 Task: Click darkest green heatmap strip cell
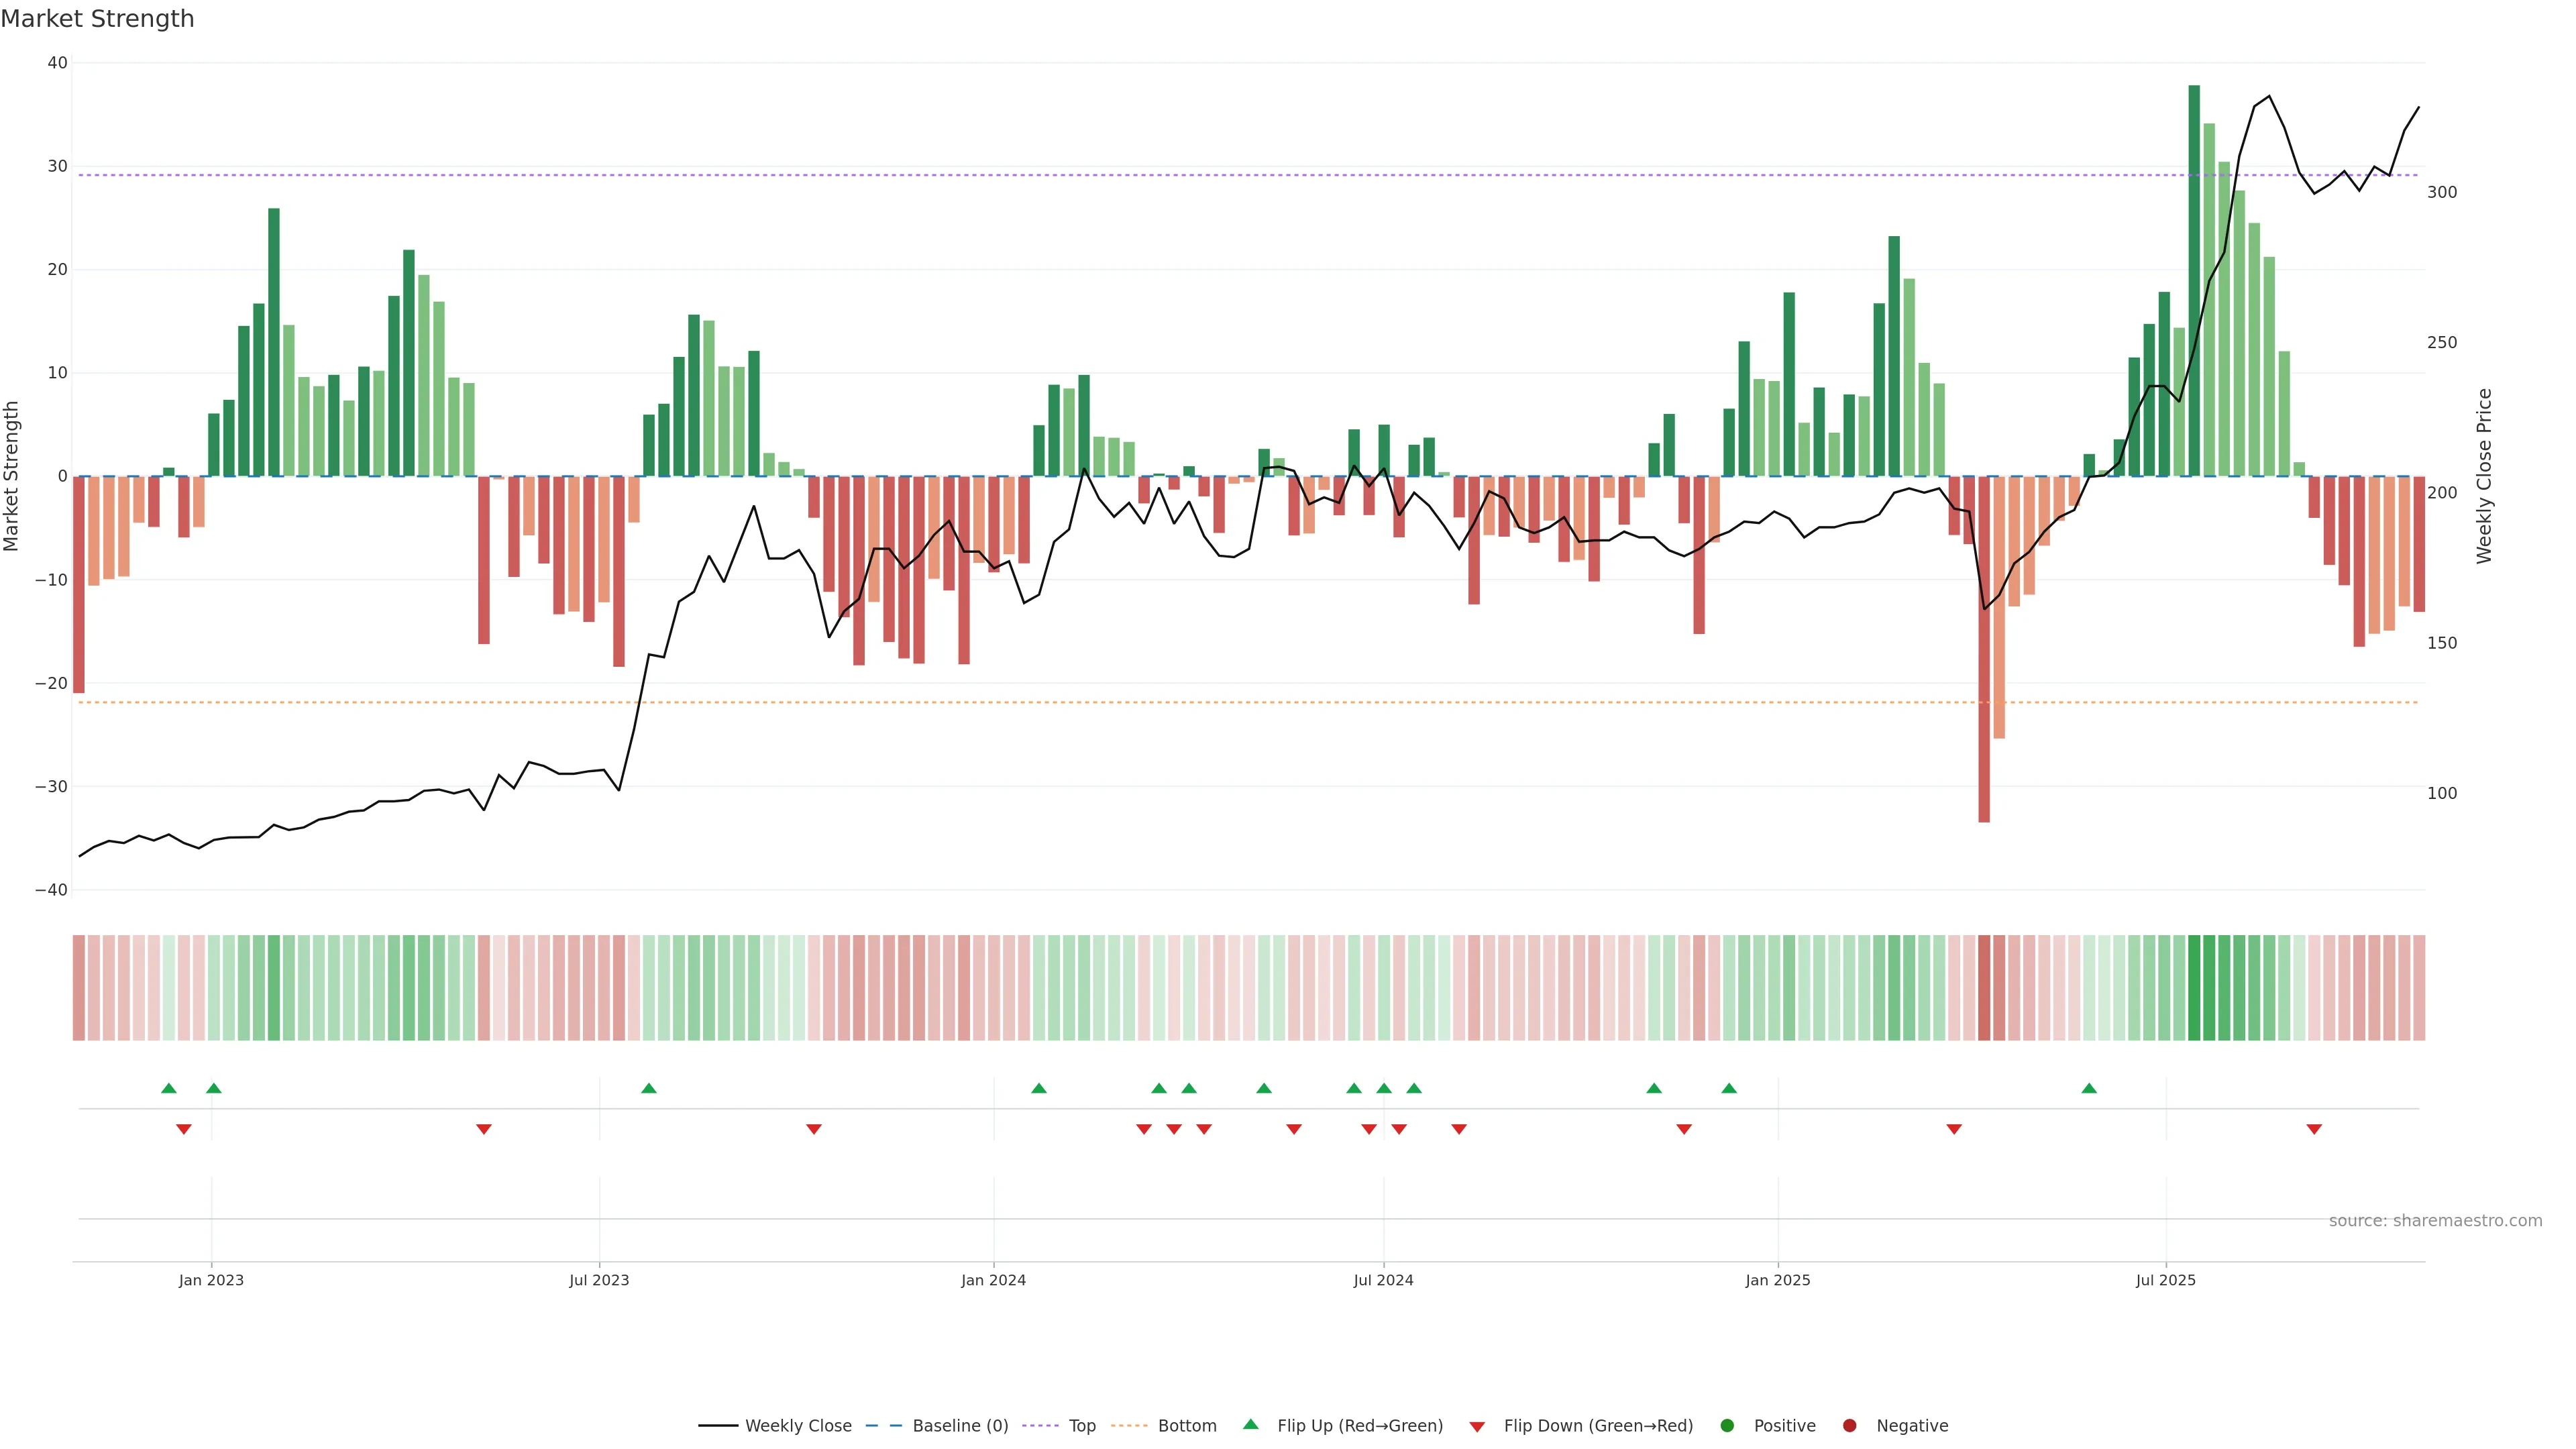pyautogui.click(x=2194, y=988)
